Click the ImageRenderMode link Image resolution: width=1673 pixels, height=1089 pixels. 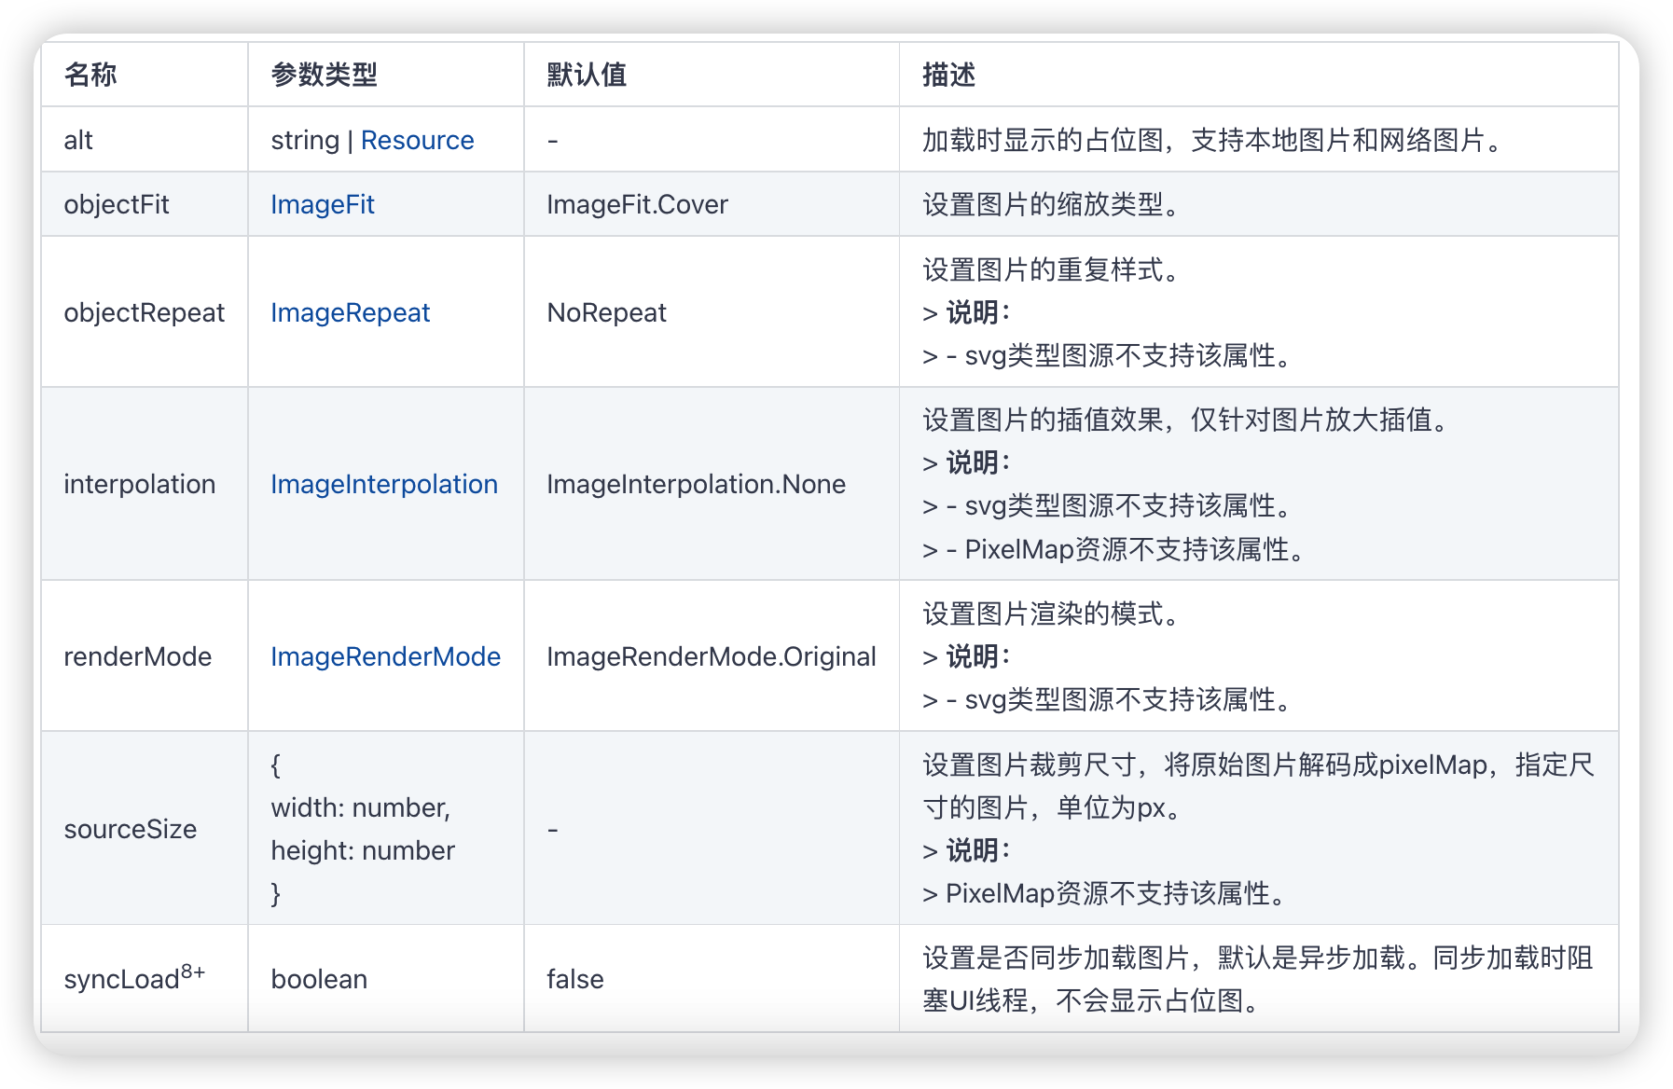pyautogui.click(x=386, y=656)
